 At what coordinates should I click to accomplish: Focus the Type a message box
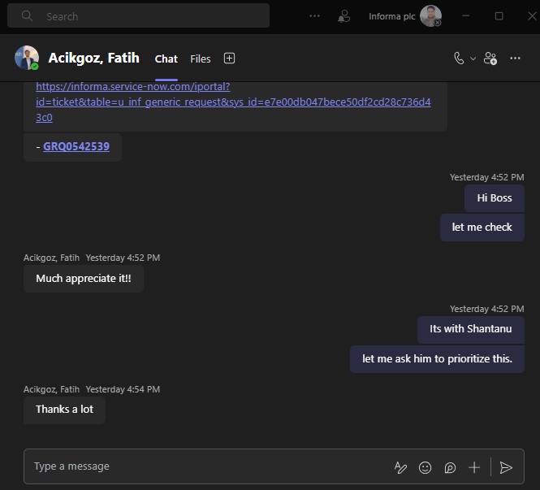[x=206, y=466]
